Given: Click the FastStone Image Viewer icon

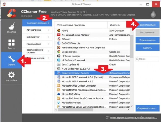Looking at the screenshot, I should 59,47.
